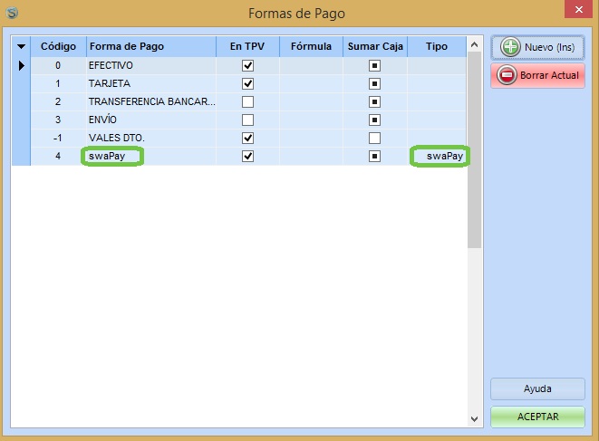Toggle Sumar Caja for ENVÍO

click(374, 120)
